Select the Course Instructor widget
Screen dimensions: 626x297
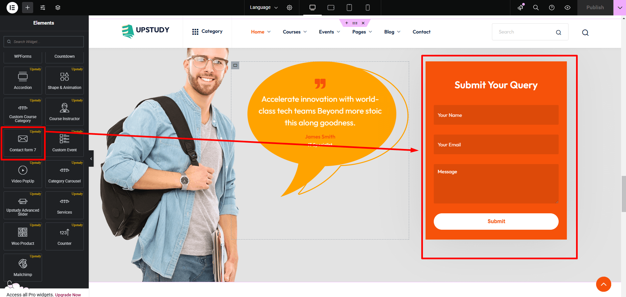coord(64,112)
